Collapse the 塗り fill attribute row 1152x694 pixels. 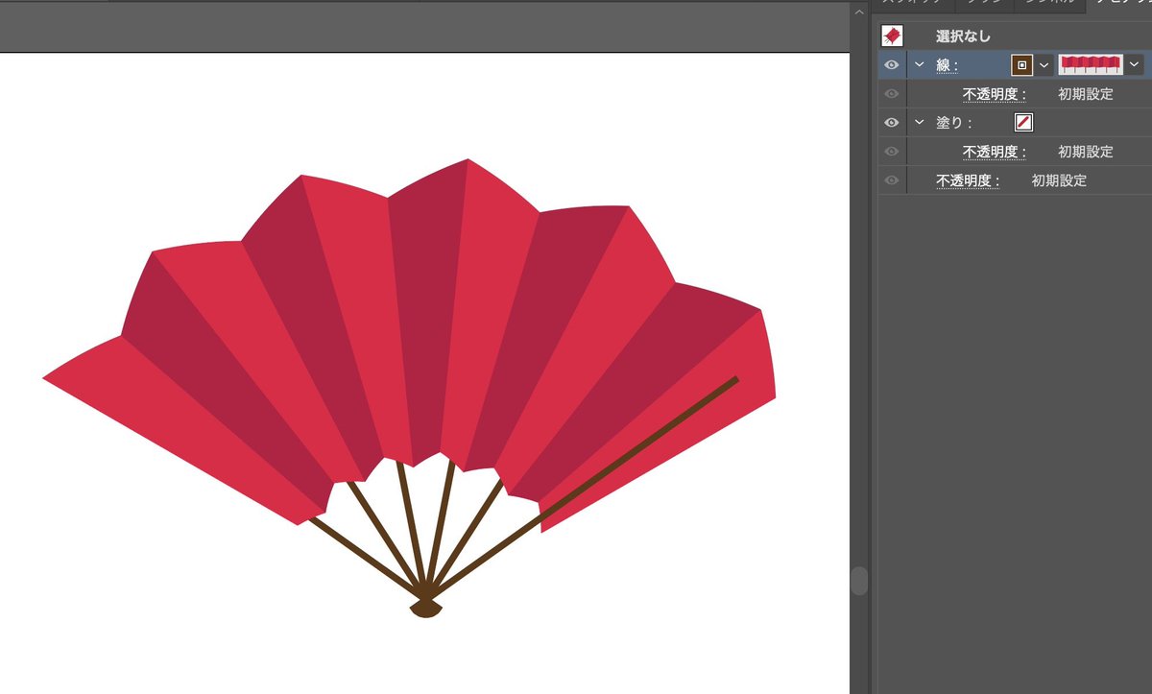tap(919, 123)
